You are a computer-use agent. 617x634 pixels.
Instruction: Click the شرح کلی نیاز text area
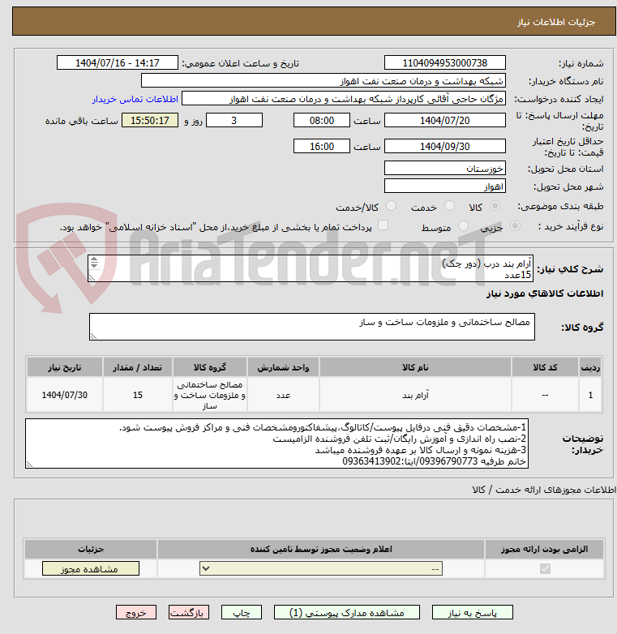click(311, 268)
